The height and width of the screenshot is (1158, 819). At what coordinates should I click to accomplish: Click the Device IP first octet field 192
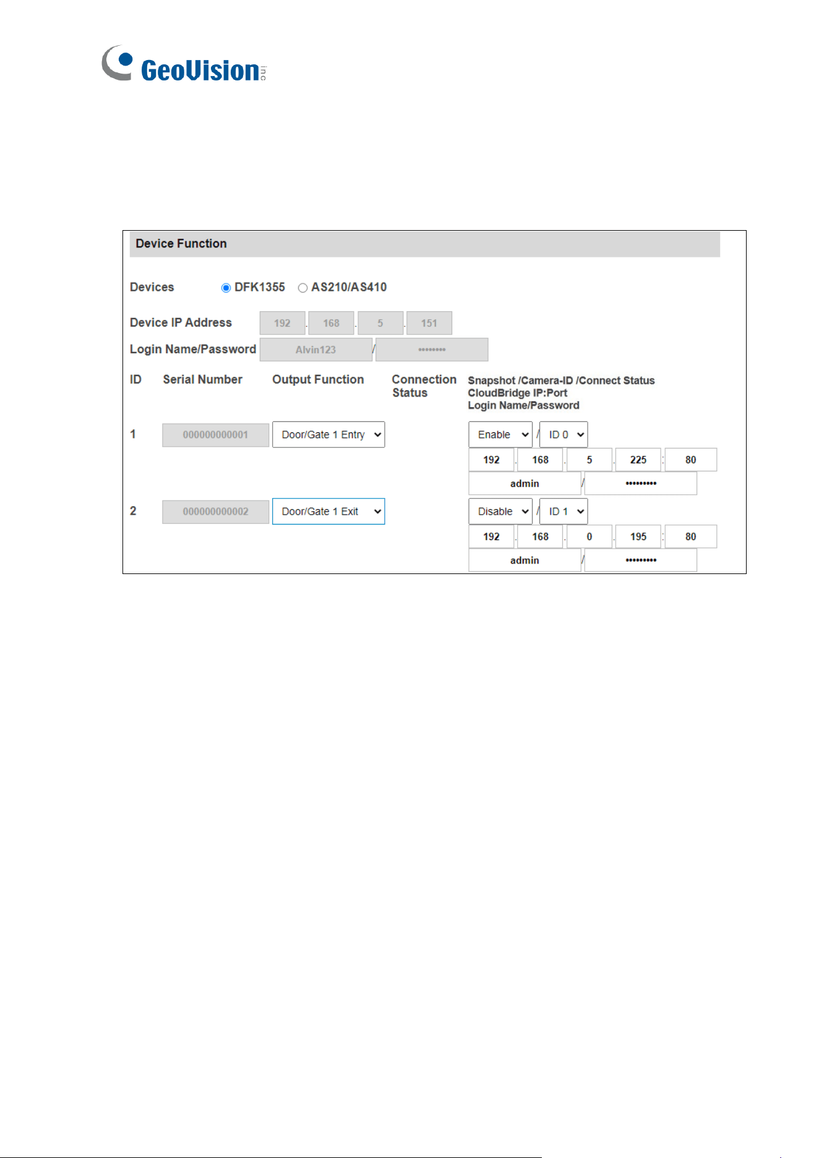point(282,323)
